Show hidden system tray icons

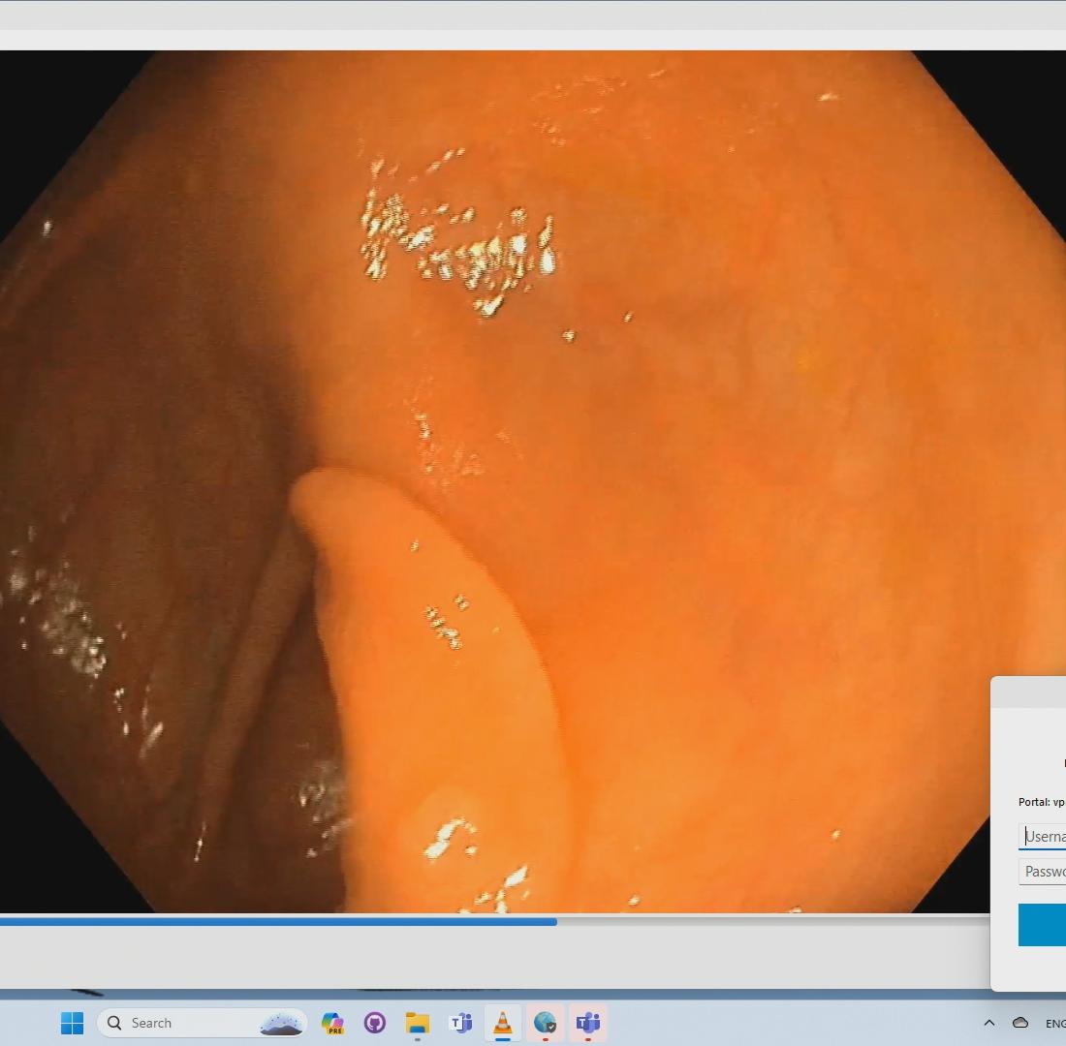pyautogui.click(x=989, y=1023)
